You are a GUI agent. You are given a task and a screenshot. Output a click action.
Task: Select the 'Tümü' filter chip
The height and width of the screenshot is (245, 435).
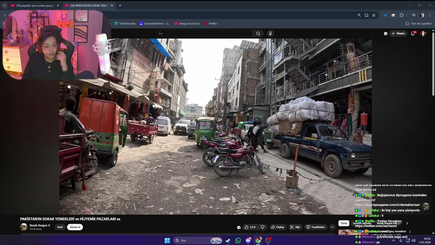coord(344,223)
